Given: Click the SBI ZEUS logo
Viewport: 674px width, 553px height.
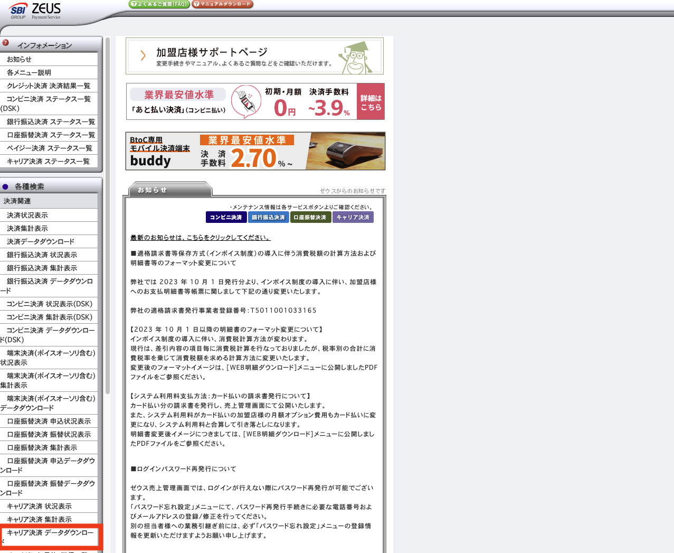Looking at the screenshot, I should pos(35,11).
